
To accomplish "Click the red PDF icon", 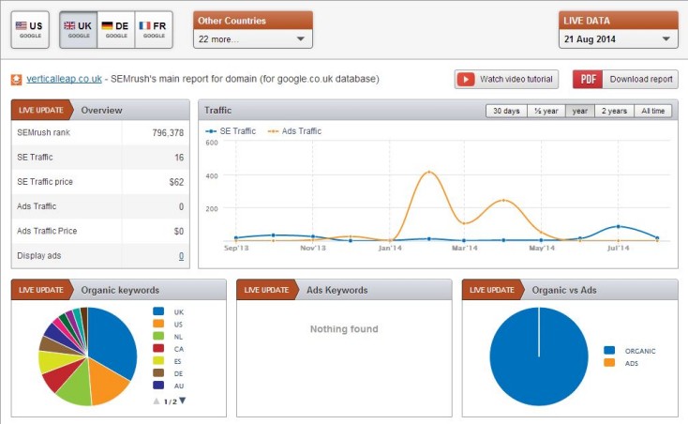I will click(588, 79).
